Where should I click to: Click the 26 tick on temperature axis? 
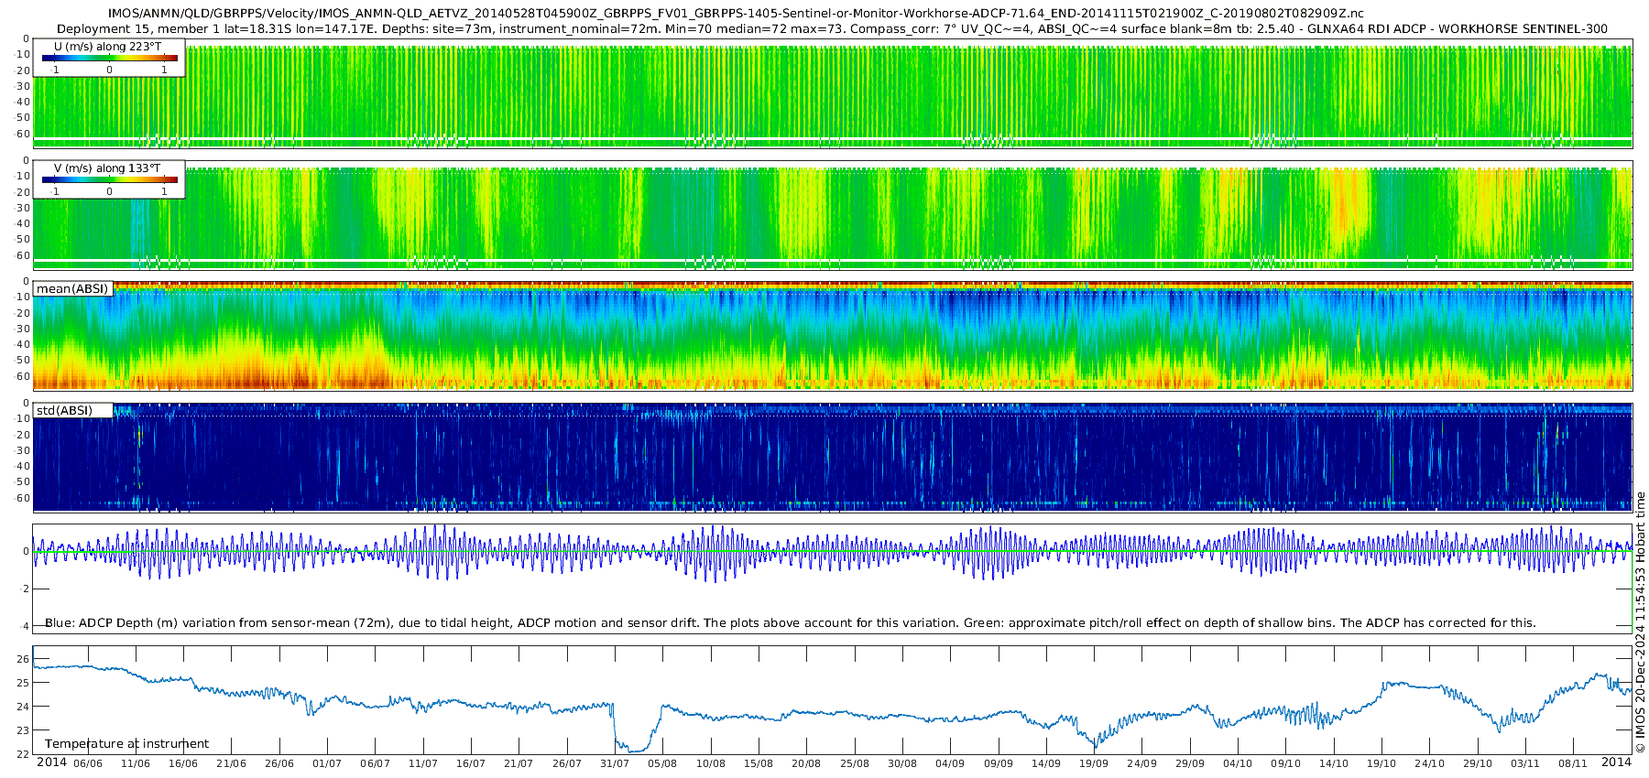[24, 659]
